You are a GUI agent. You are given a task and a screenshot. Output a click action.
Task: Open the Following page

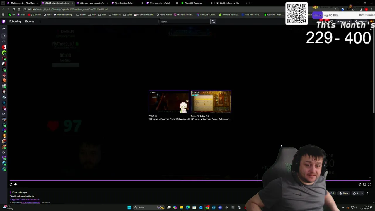click(x=15, y=21)
